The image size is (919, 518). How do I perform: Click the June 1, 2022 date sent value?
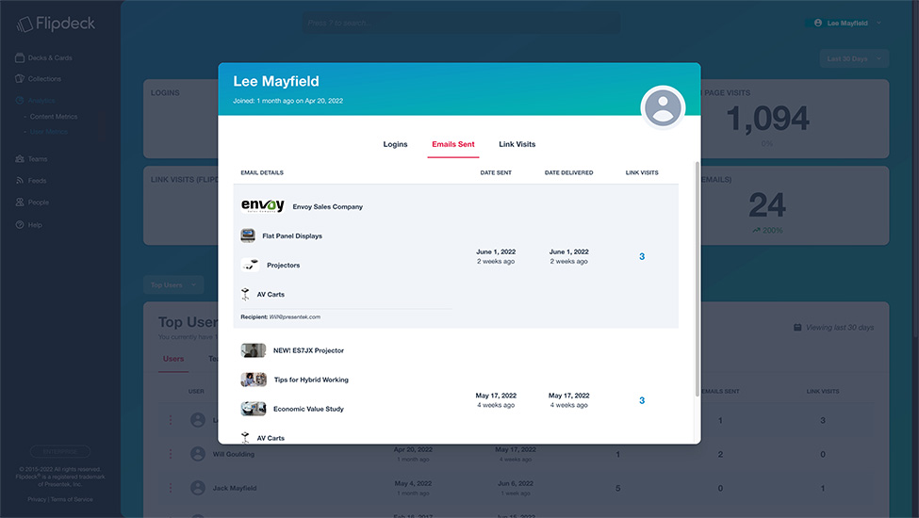(496, 251)
